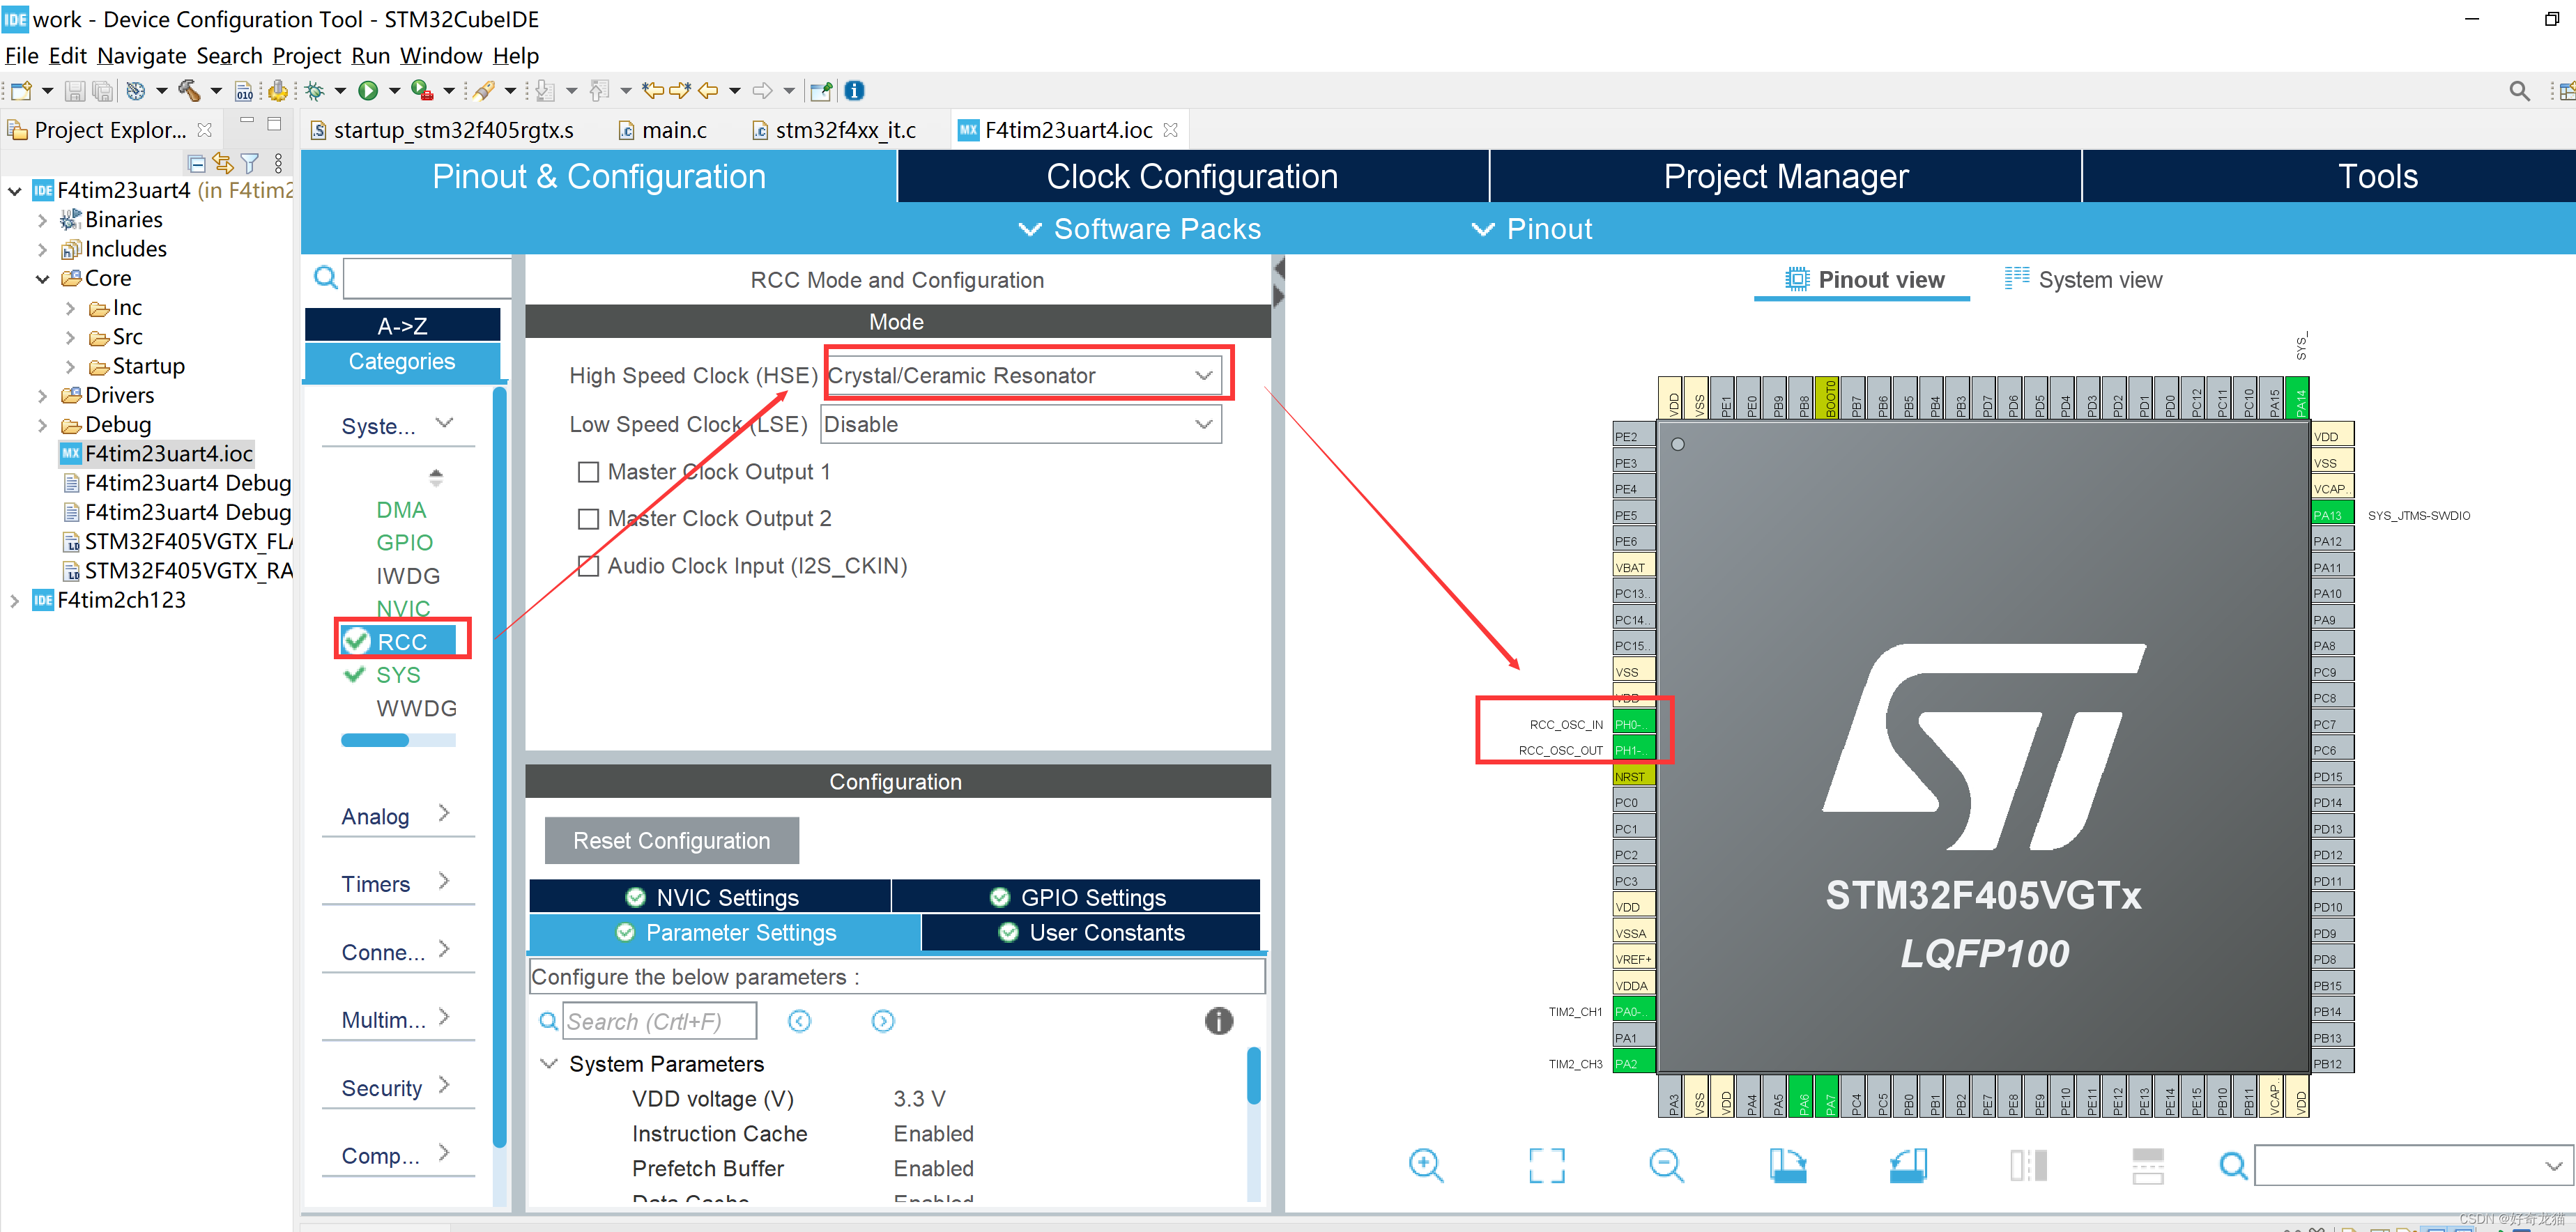Click the parameters Search (Ctrl+F) field
2576x1232 pixels.
click(659, 1021)
